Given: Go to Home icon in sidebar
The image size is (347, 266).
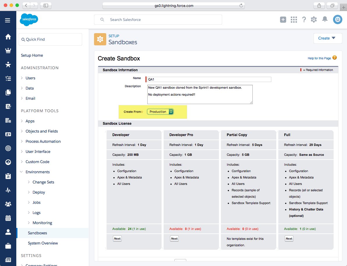Looking at the screenshot, I should (8, 36).
